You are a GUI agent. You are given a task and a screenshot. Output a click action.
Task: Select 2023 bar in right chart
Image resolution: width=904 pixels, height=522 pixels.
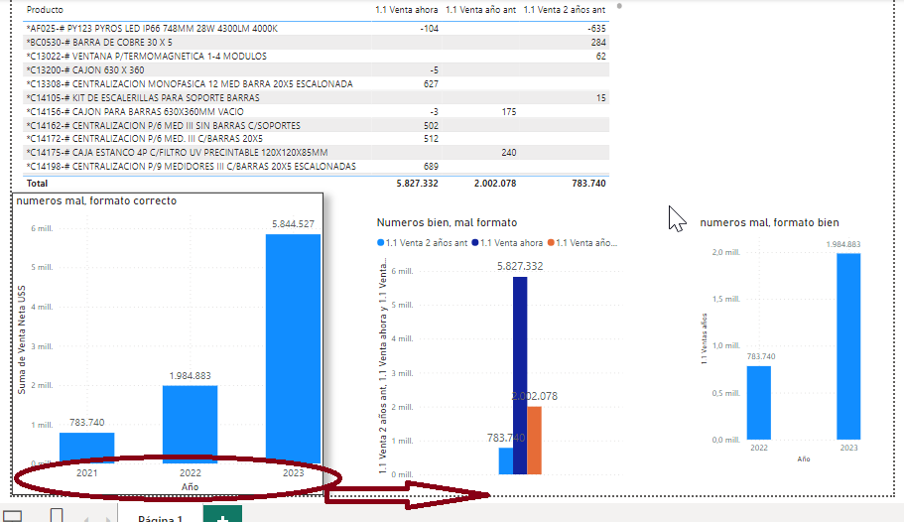click(848, 346)
